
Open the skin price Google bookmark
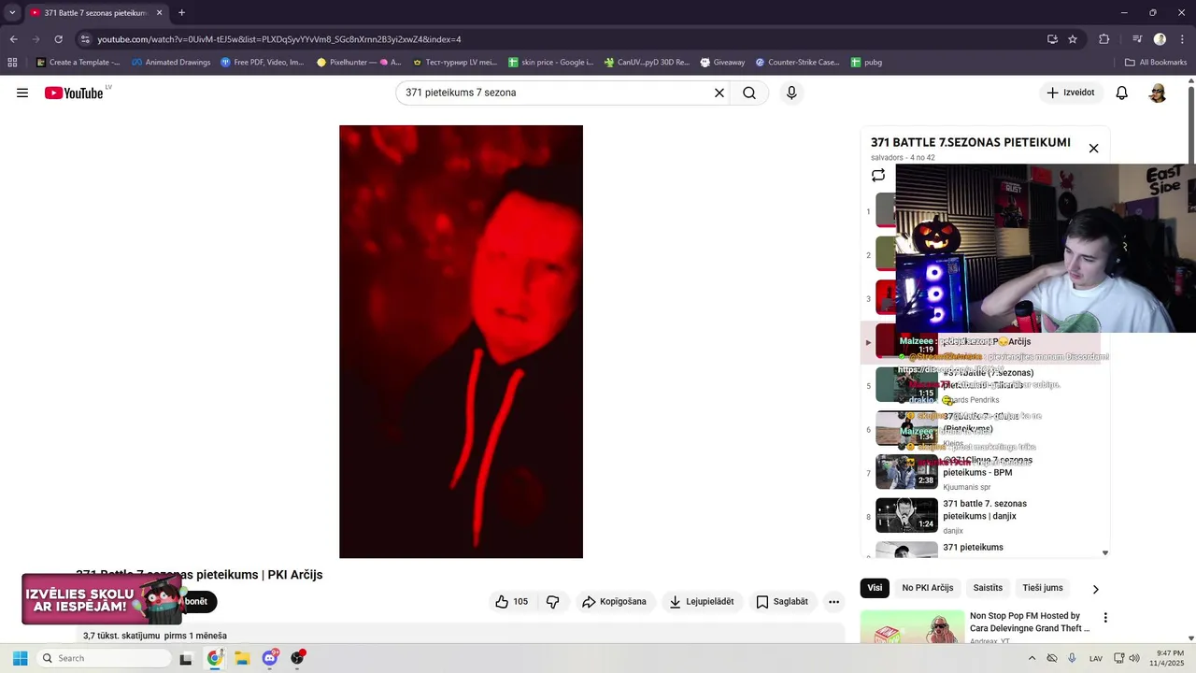click(550, 63)
